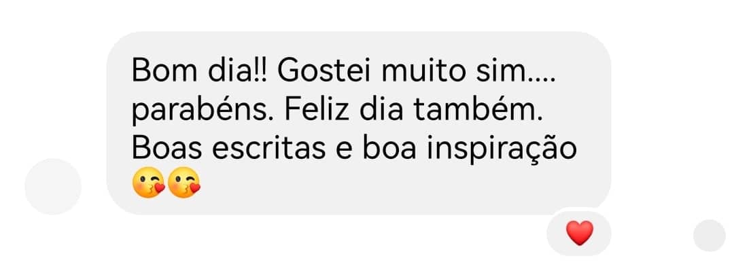Open the sender's round avatar beside the bubble
This screenshot has width=734, height=275.
[53, 187]
